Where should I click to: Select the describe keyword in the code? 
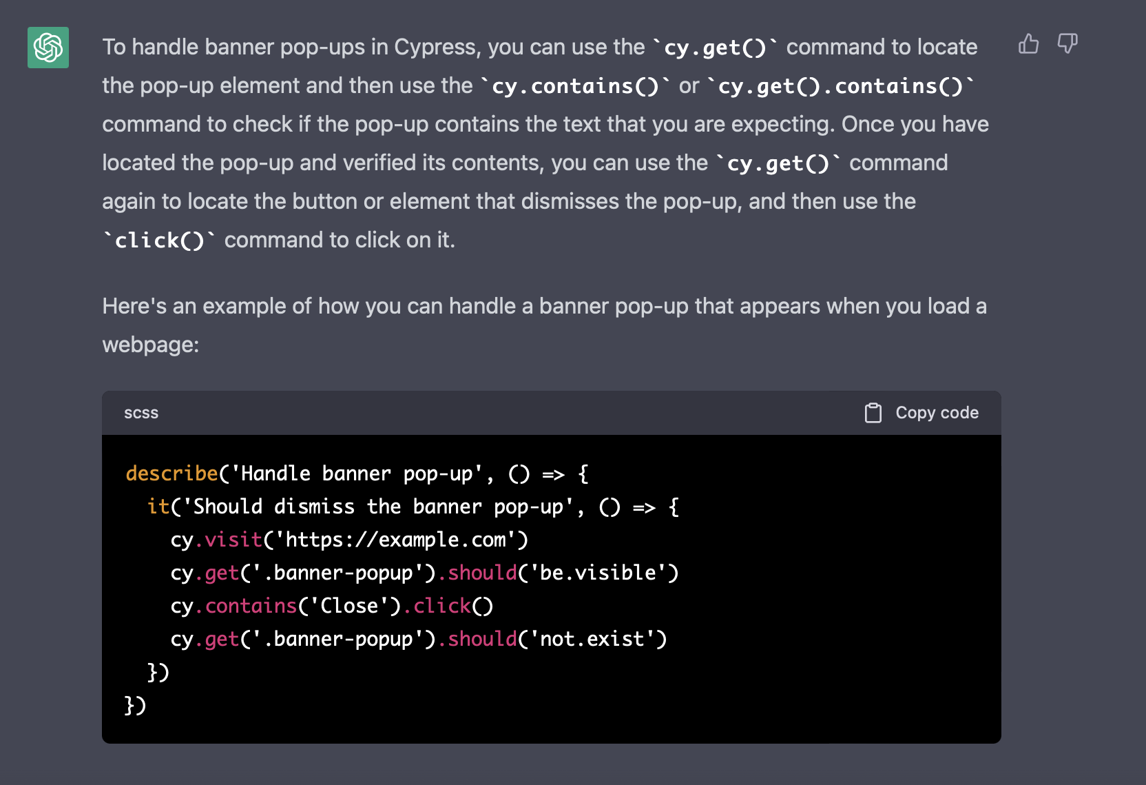[171, 473]
